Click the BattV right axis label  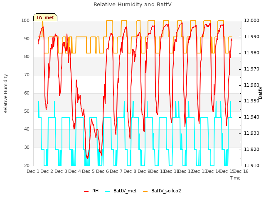(260, 93)
